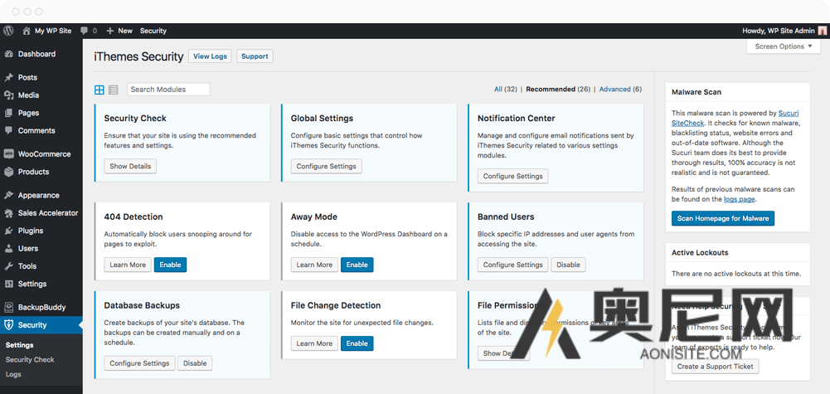Click Scan Homepage for Malware

(723, 218)
